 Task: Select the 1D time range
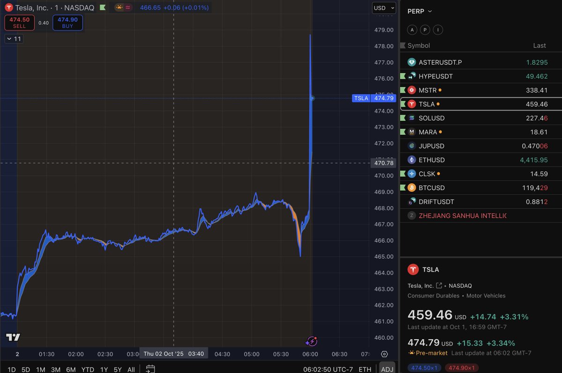click(11, 369)
